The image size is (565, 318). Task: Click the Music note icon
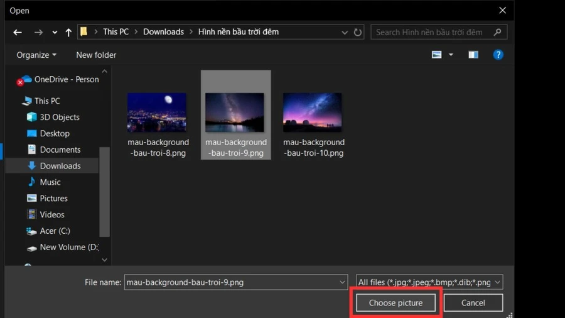[32, 182]
